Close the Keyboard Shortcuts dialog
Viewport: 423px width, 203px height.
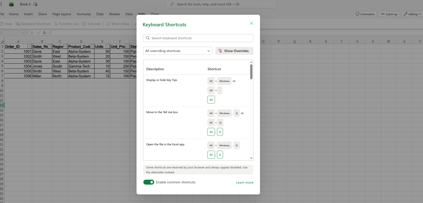(x=251, y=24)
